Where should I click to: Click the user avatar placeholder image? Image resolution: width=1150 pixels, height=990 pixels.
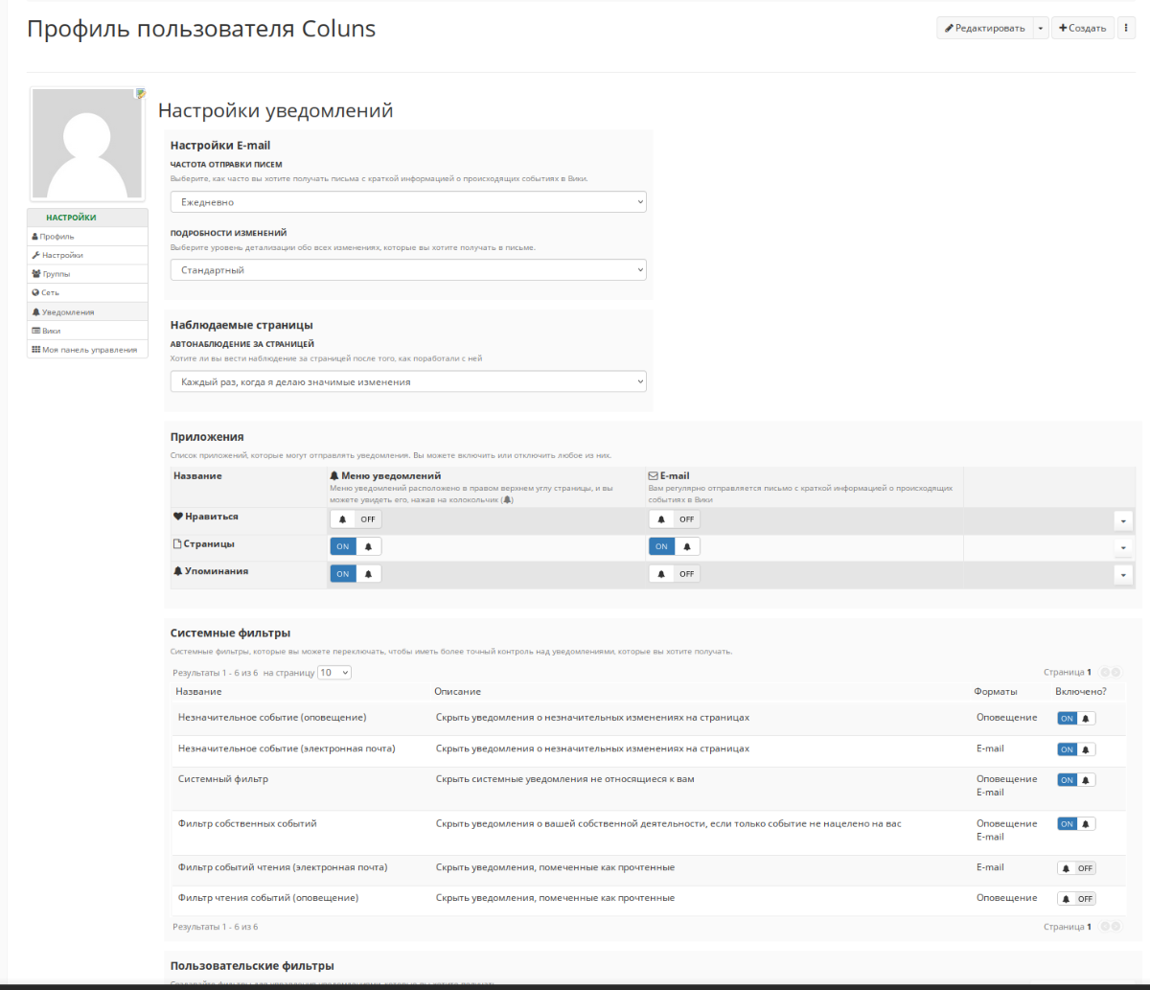[x=87, y=145]
